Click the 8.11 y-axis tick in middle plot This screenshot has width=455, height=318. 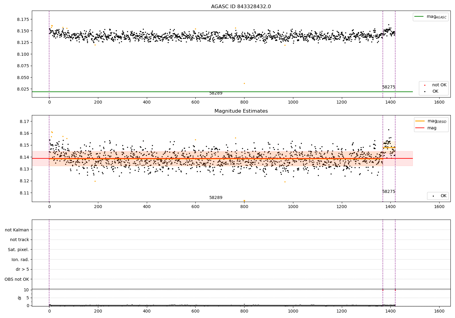pyautogui.click(x=24, y=193)
